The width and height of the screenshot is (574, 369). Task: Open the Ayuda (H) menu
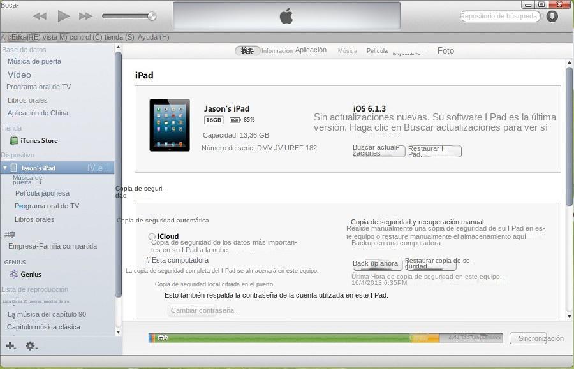tap(153, 37)
